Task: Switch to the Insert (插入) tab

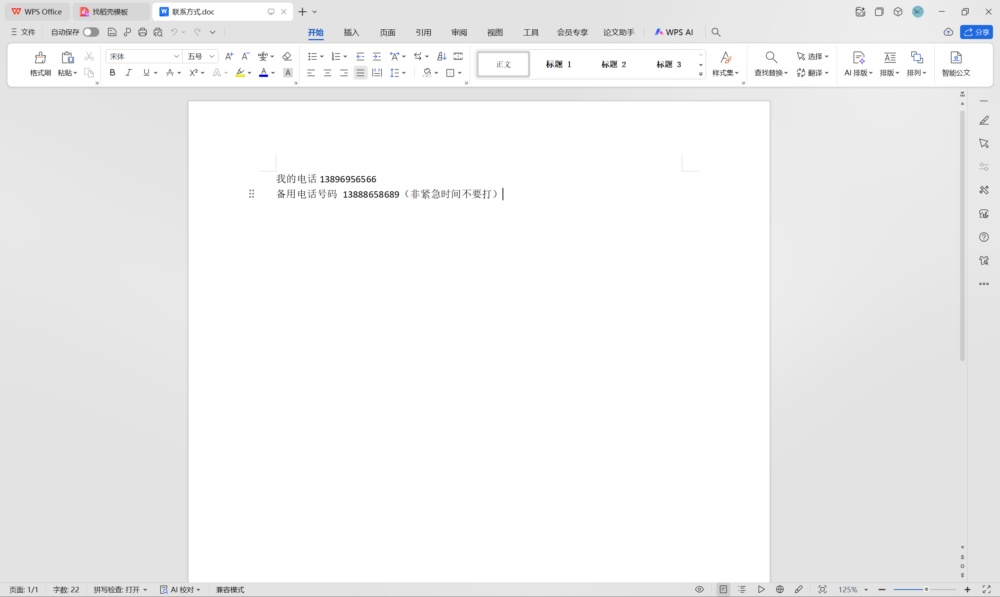Action: click(351, 32)
